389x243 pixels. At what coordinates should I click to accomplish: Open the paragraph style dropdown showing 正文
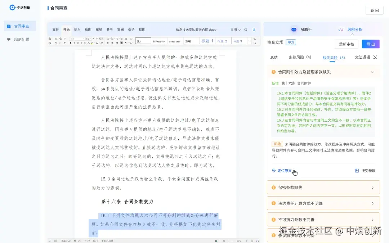[x=142, y=41]
